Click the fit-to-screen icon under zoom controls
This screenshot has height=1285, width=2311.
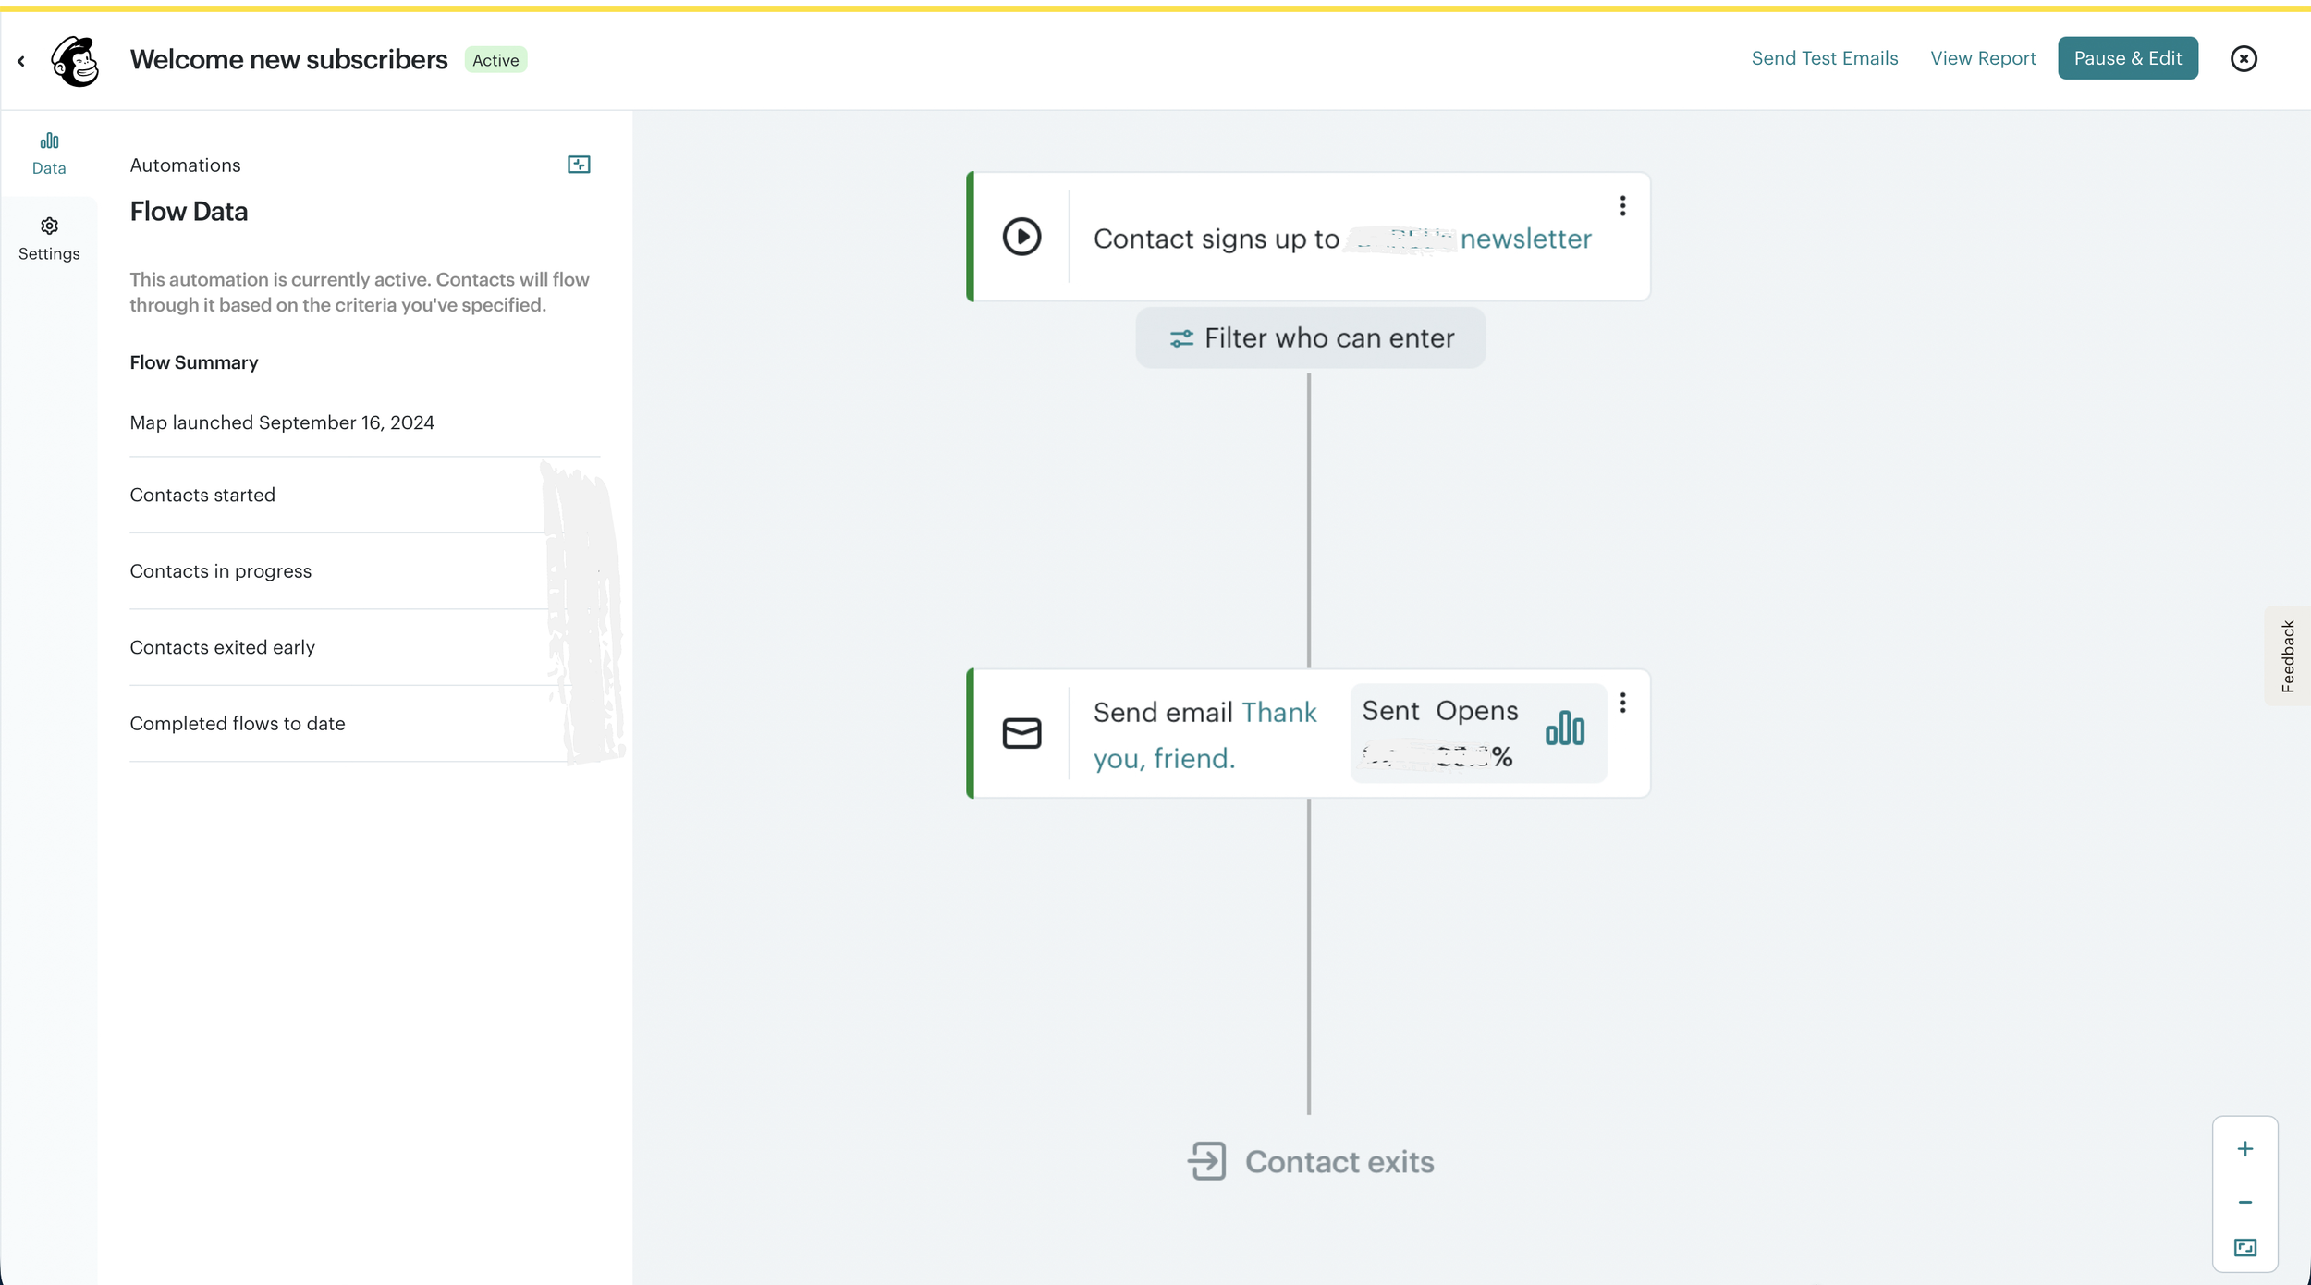pos(2244,1248)
